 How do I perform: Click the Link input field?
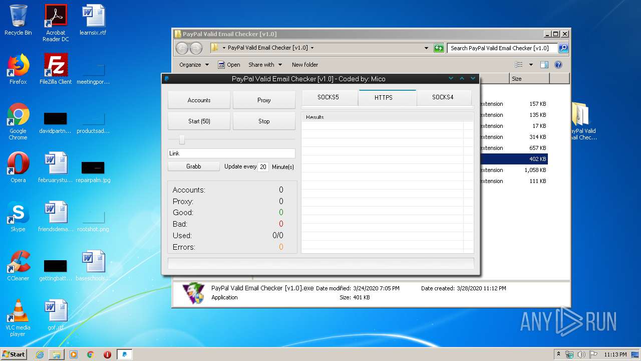pos(231,153)
